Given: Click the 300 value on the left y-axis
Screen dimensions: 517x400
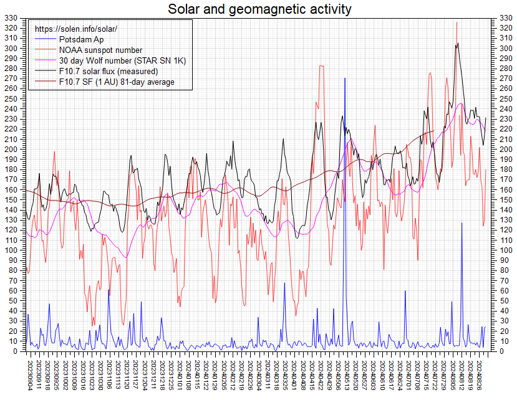Looking at the screenshot, I should pyautogui.click(x=11, y=48).
